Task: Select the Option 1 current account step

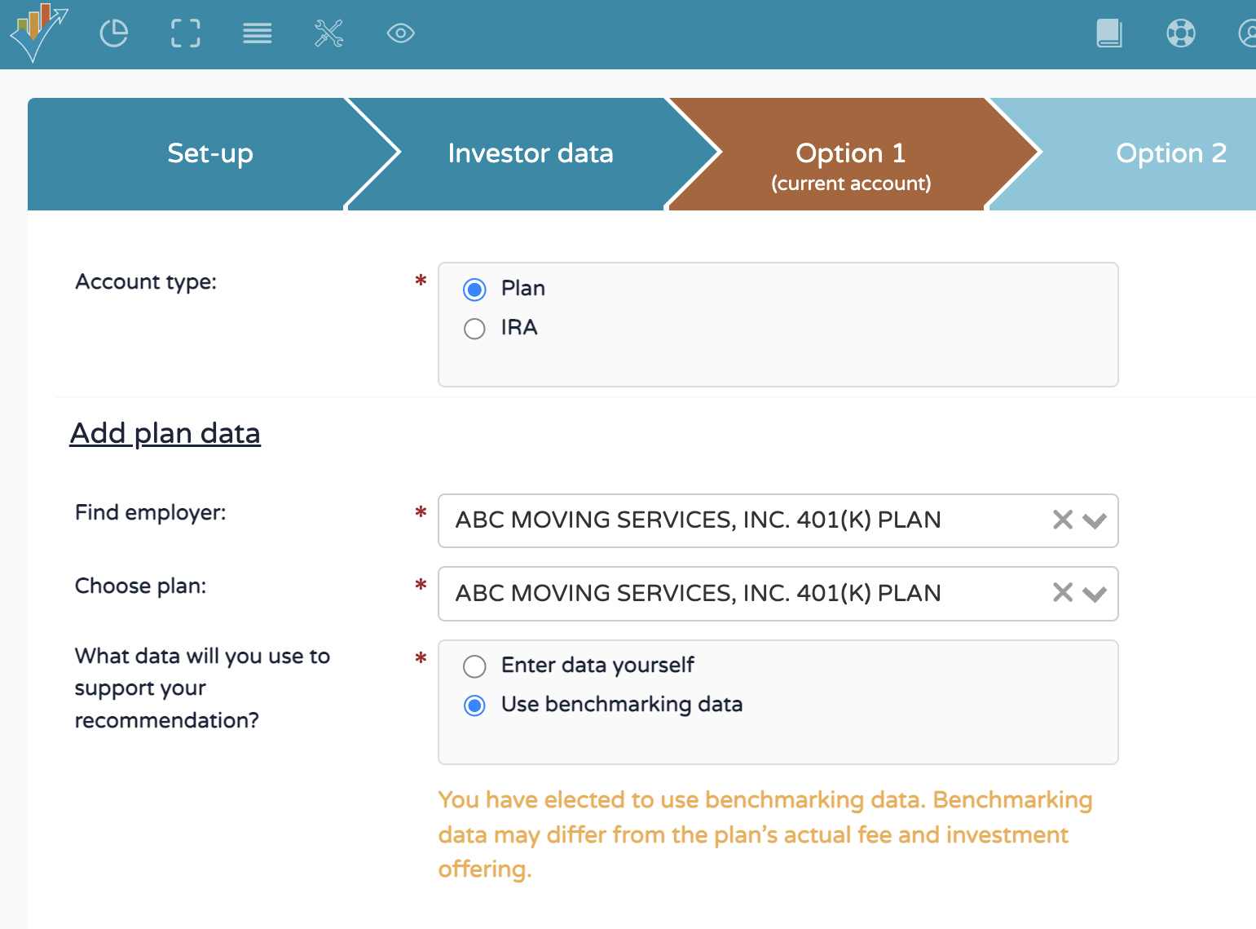Action: click(x=851, y=154)
